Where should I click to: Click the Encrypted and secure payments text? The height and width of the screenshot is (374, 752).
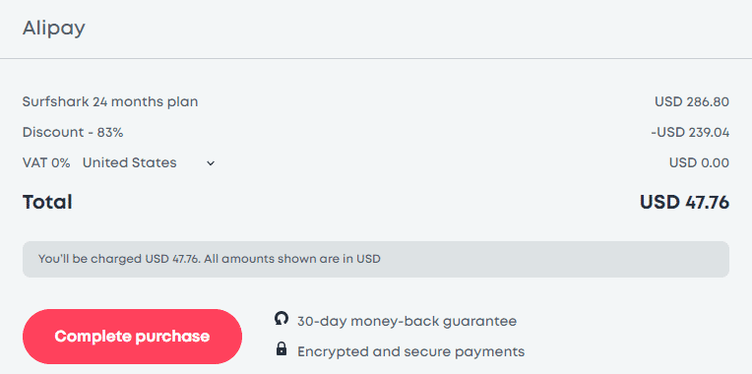[411, 351]
